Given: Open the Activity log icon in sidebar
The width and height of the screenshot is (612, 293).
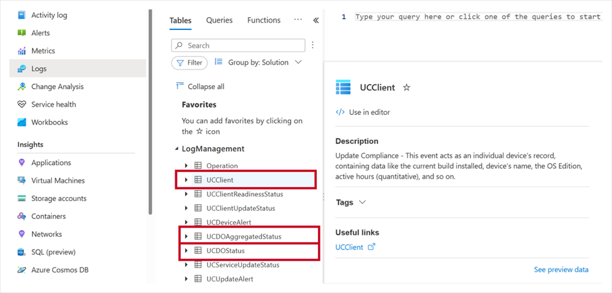Looking at the screenshot, I should coord(22,15).
